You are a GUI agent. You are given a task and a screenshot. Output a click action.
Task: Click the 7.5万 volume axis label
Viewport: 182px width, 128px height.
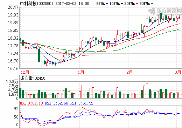click(13, 86)
